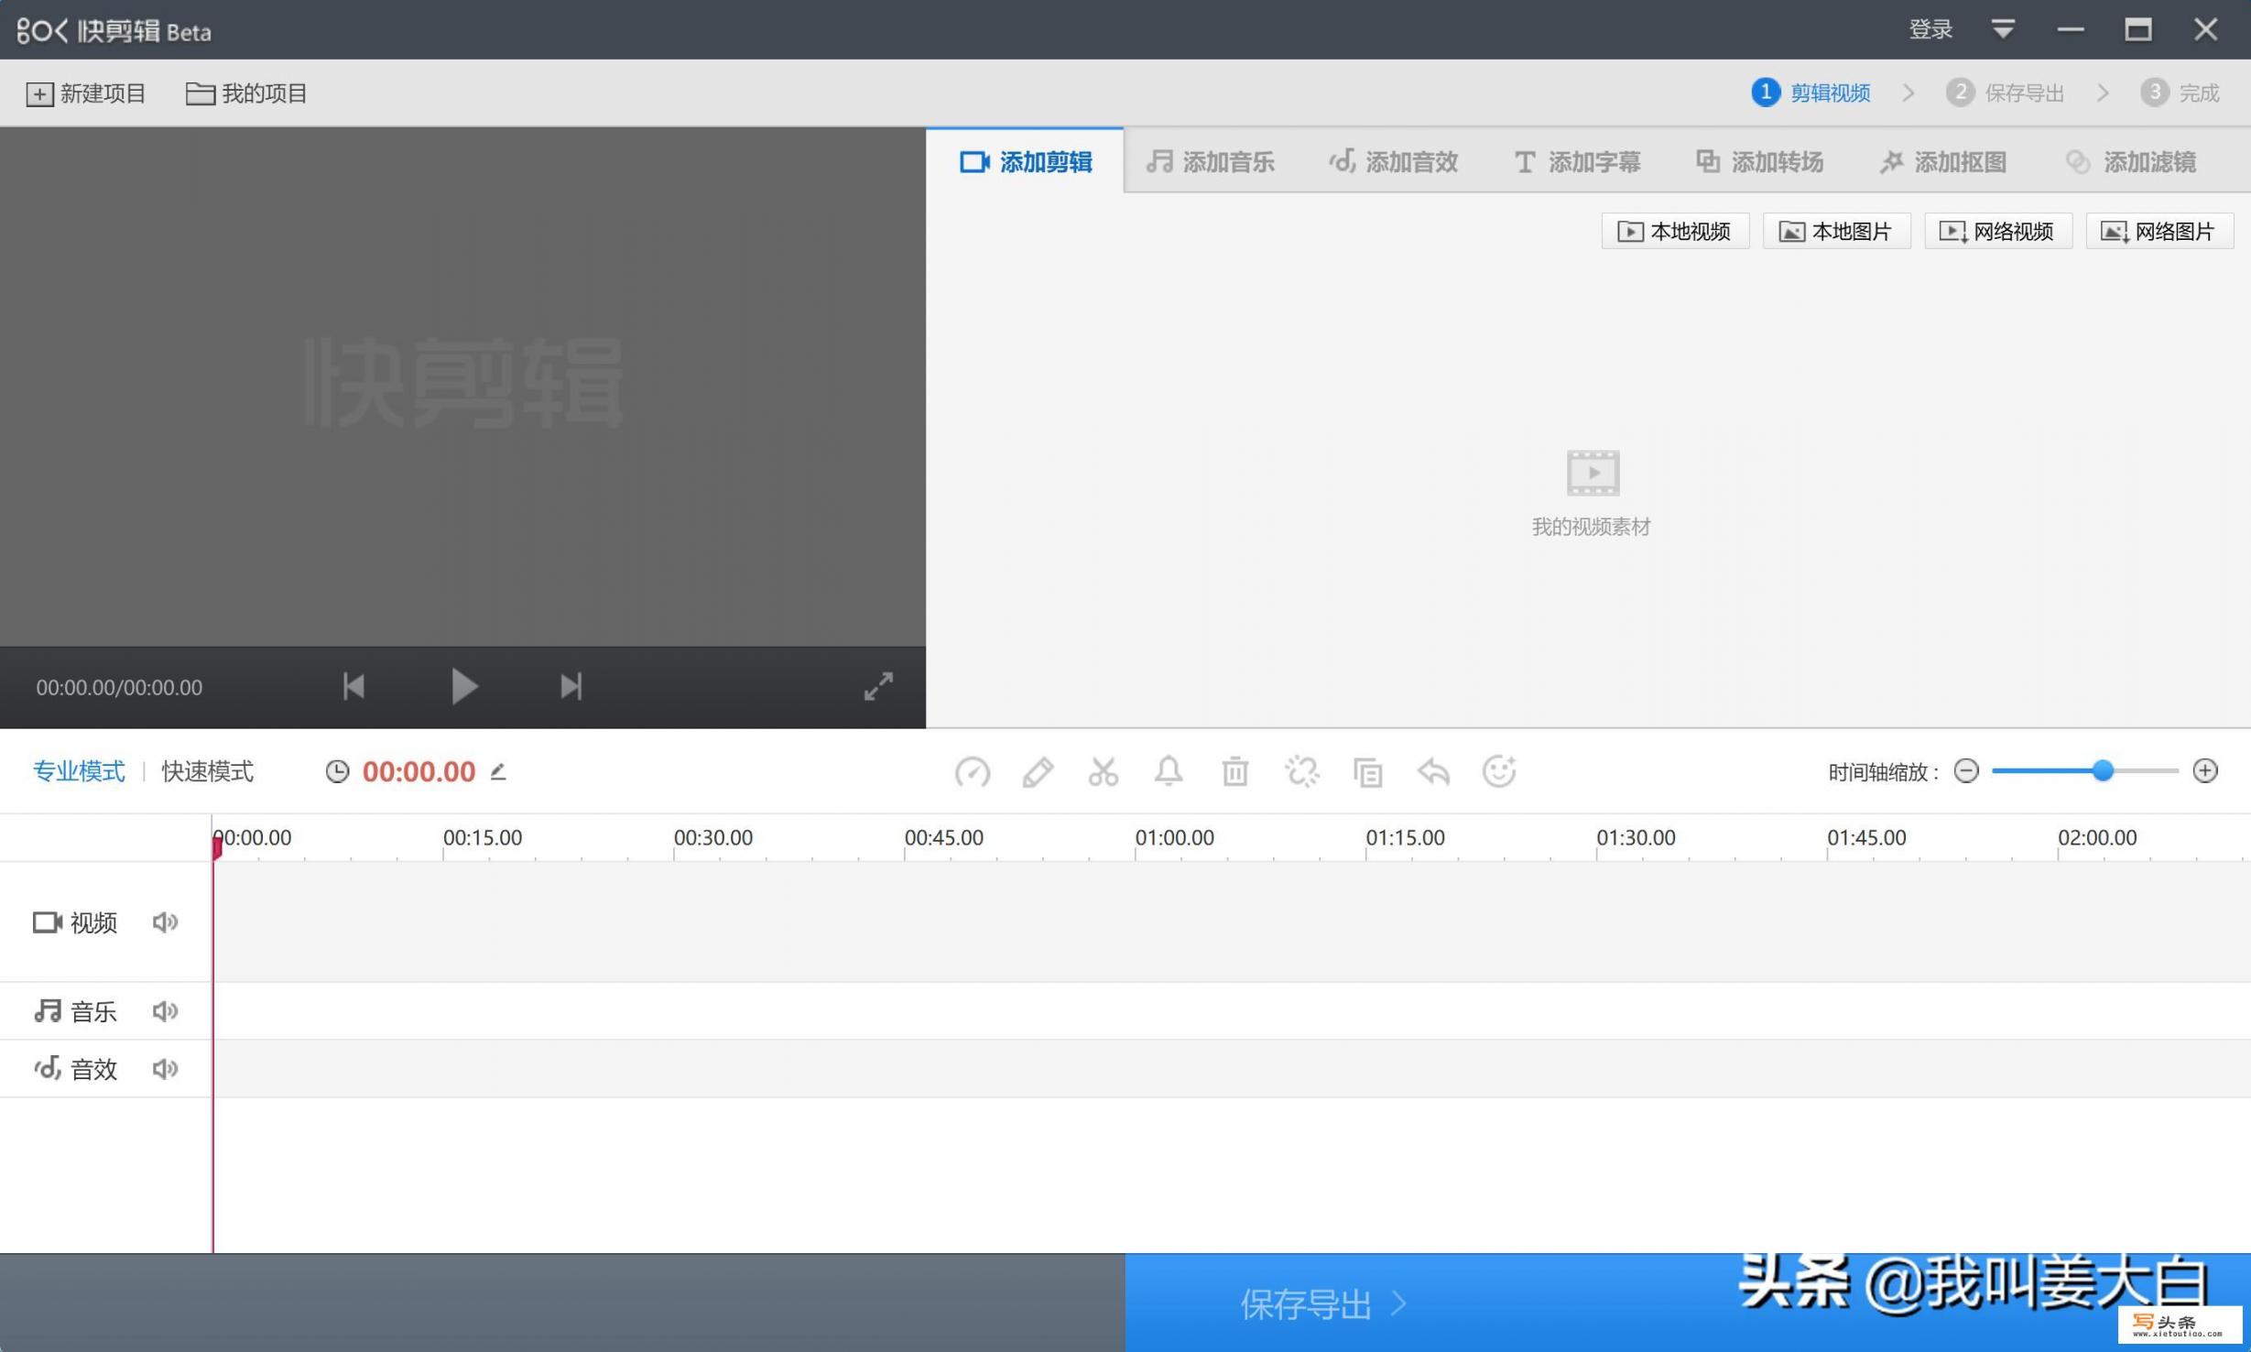Open 我的项目
The image size is (2251, 1352).
[246, 93]
